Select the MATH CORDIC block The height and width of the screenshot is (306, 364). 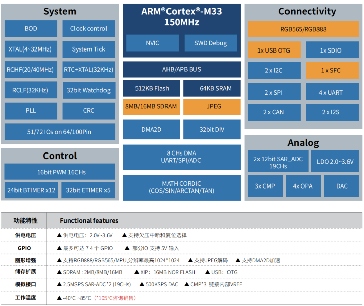182,188
